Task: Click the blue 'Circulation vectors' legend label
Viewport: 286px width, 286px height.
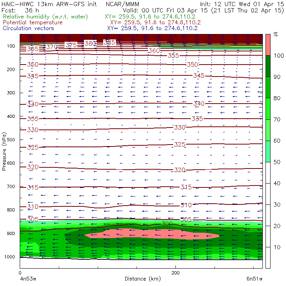Action: (28, 28)
